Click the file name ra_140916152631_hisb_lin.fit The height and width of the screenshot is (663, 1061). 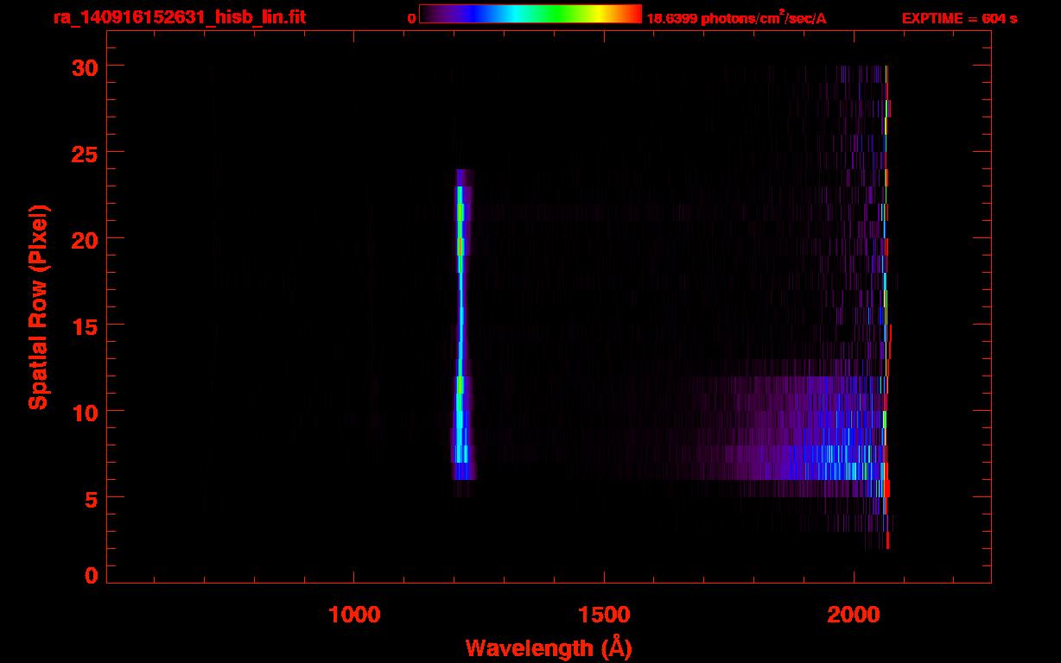click(179, 16)
